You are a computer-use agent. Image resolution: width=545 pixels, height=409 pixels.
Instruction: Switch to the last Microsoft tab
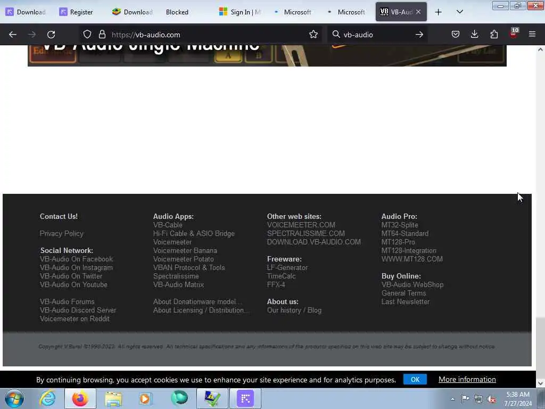[346, 12]
